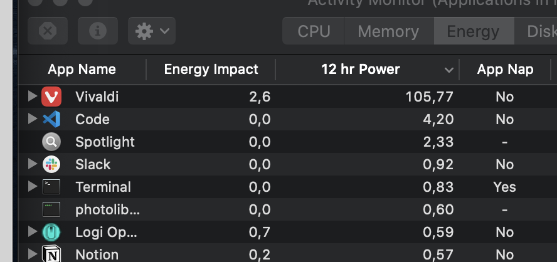Expand the Slack process disclosure triangle
Viewport: 557px width, 262px height.
tap(33, 164)
